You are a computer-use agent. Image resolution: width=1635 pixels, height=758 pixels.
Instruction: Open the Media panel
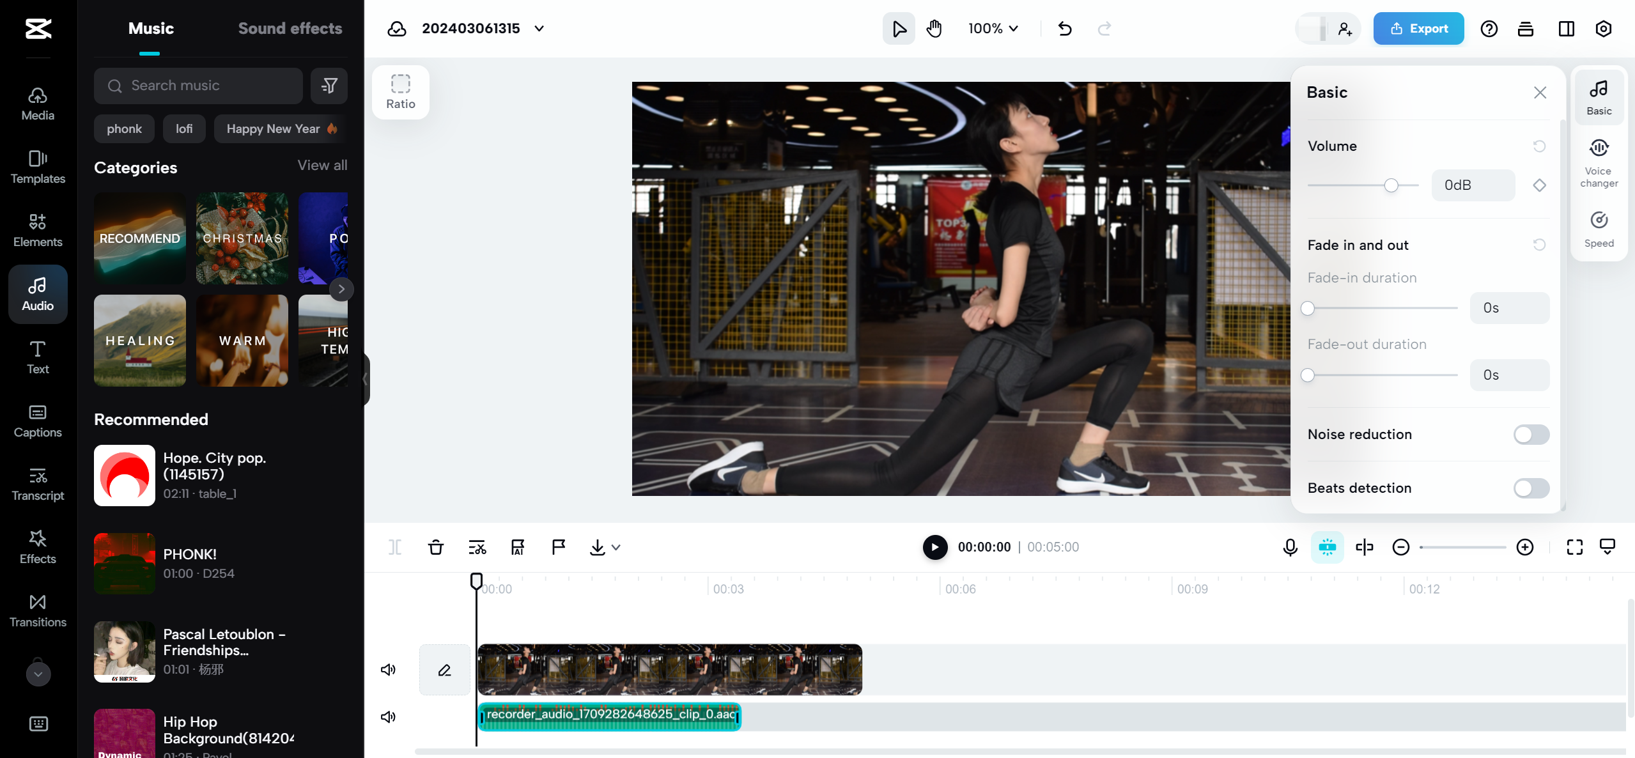coord(37,102)
